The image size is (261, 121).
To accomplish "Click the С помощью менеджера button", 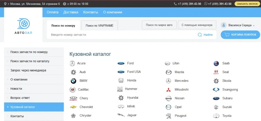I will [197, 25].
